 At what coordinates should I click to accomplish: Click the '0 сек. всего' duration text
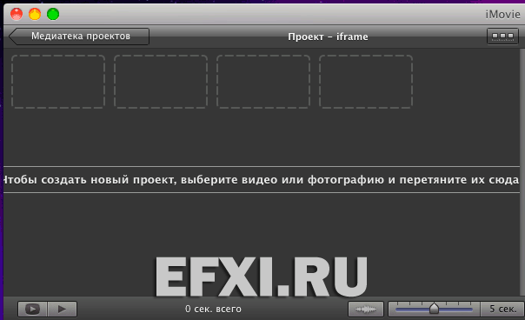pyautogui.click(x=213, y=309)
